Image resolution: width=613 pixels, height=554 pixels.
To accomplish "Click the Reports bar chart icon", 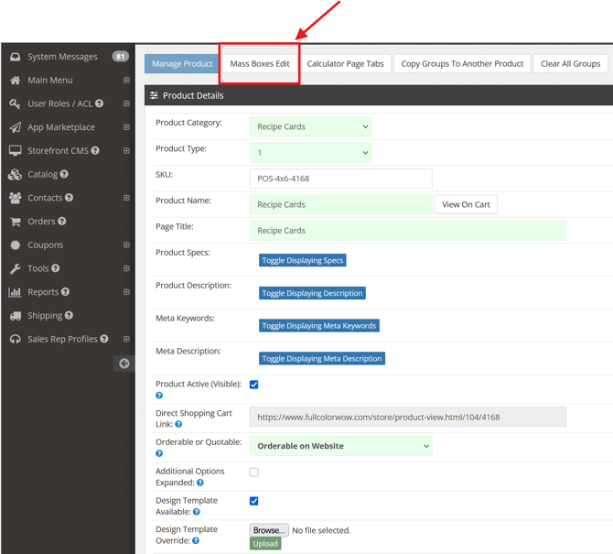I will tap(16, 292).
